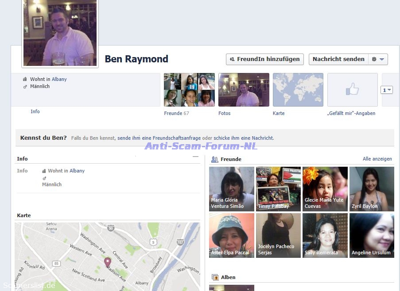This screenshot has height=291, width=400.
Task: Click the location pin on Madison Ave
Action: 107,263
